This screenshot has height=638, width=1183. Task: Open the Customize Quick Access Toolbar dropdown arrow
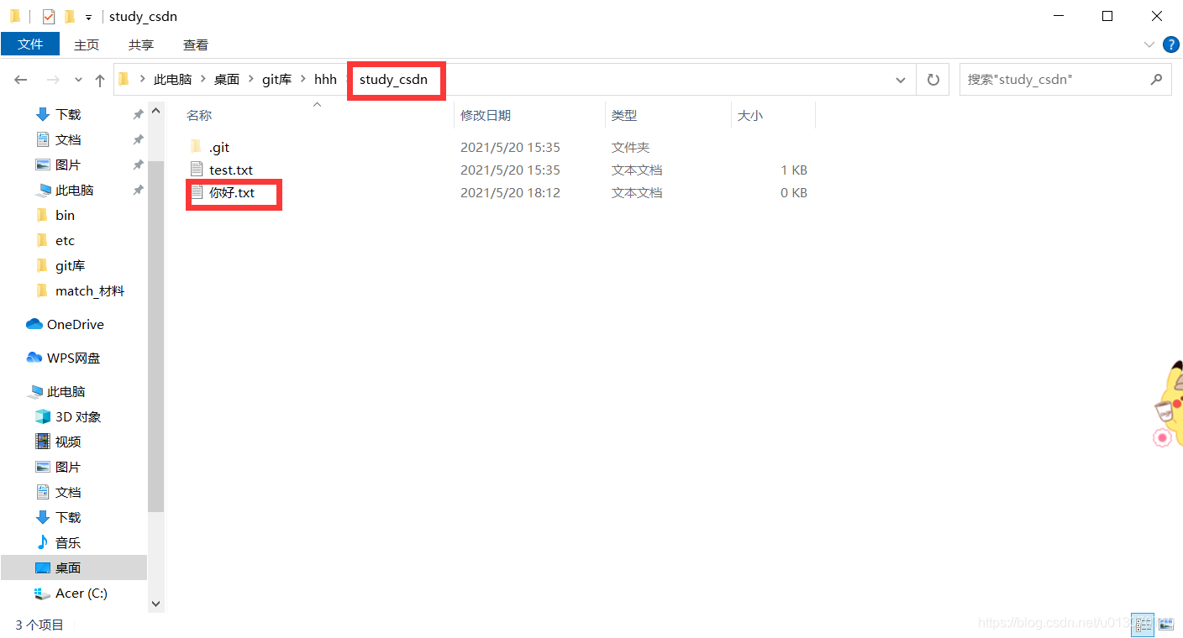pyautogui.click(x=88, y=17)
